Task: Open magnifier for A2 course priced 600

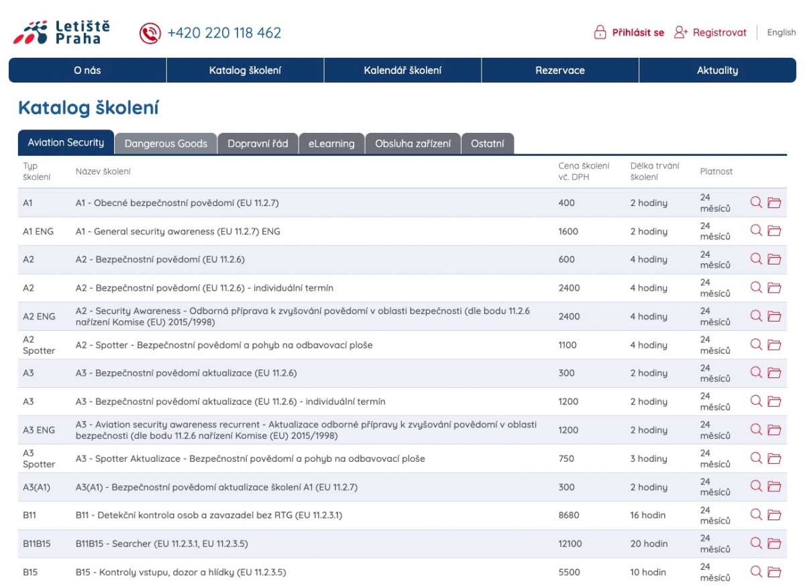Action: pyautogui.click(x=756, y=259)
